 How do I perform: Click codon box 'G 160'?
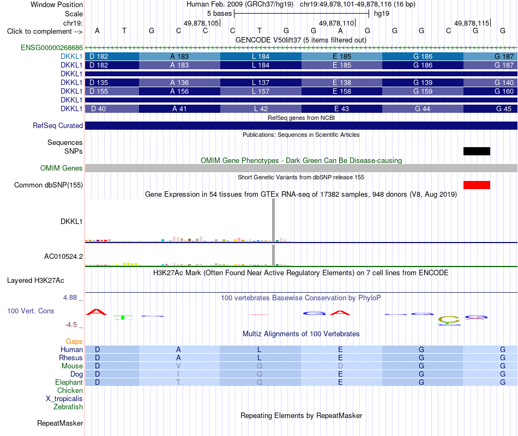tap(490, 91)
